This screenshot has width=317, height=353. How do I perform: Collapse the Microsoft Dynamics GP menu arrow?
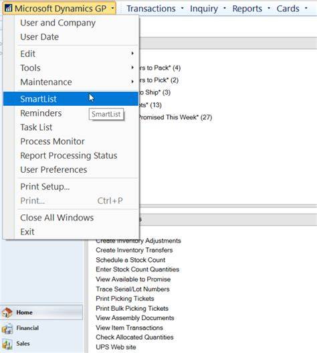(112, 8)
